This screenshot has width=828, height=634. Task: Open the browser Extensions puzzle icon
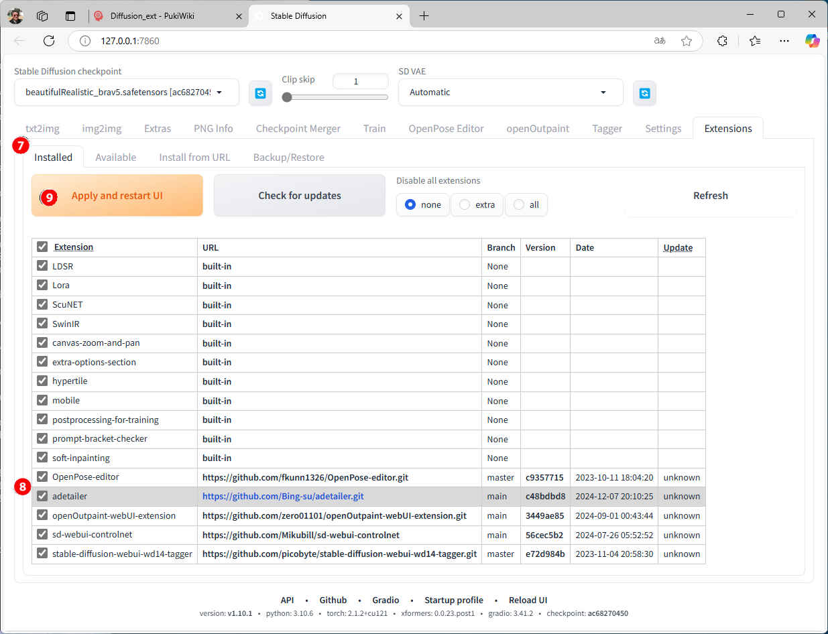coord(722,41)
